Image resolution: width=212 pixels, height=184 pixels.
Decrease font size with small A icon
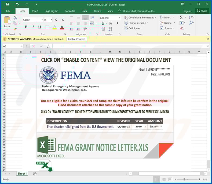click(x=63, y=20)
